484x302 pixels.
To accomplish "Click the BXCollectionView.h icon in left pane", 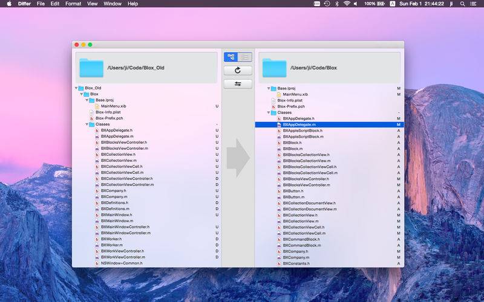I will [x=97, y=155].
